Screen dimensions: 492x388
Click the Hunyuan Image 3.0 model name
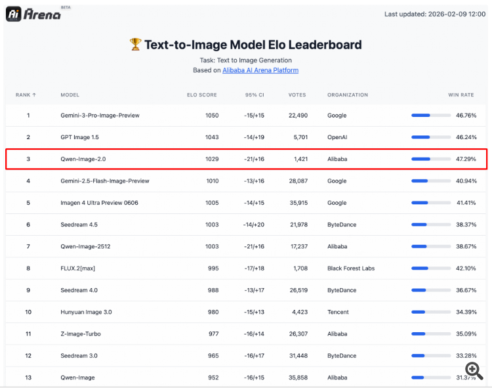(x=86, y=312)
